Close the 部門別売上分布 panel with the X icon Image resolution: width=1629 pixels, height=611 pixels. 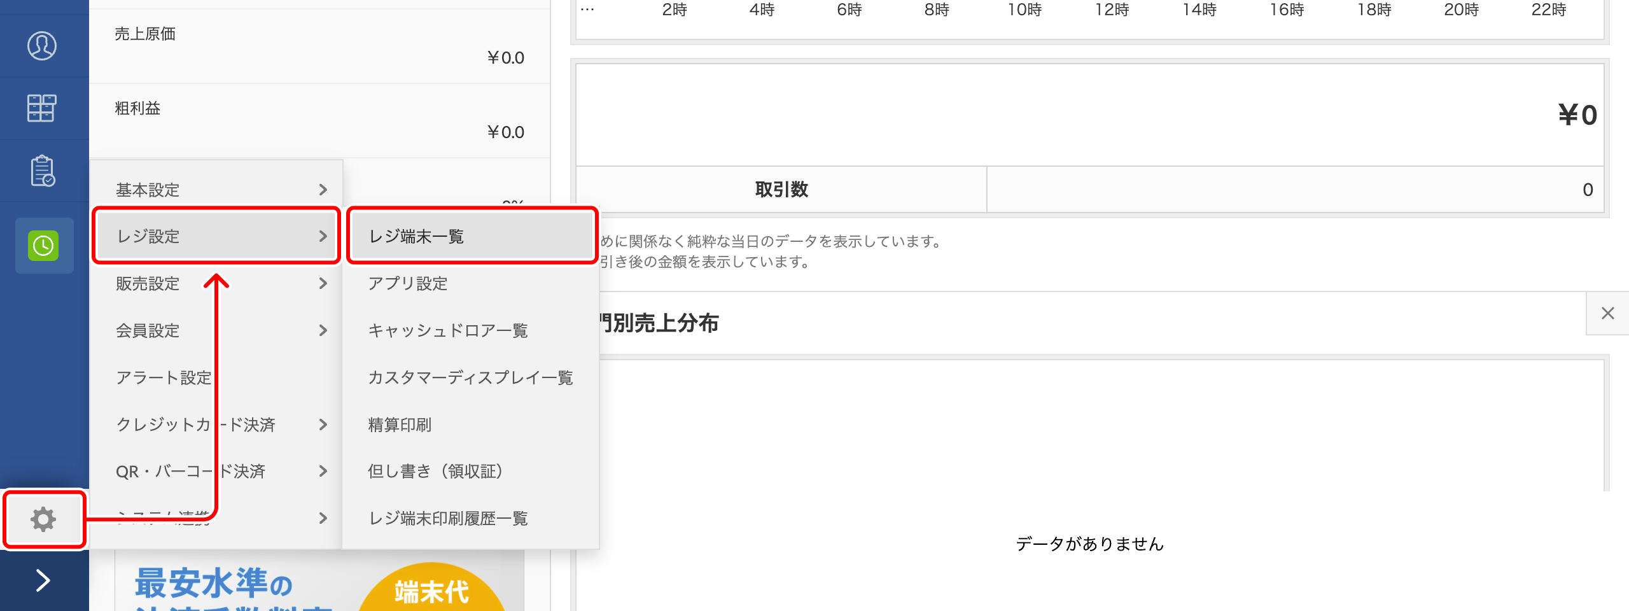(1608, 313)
